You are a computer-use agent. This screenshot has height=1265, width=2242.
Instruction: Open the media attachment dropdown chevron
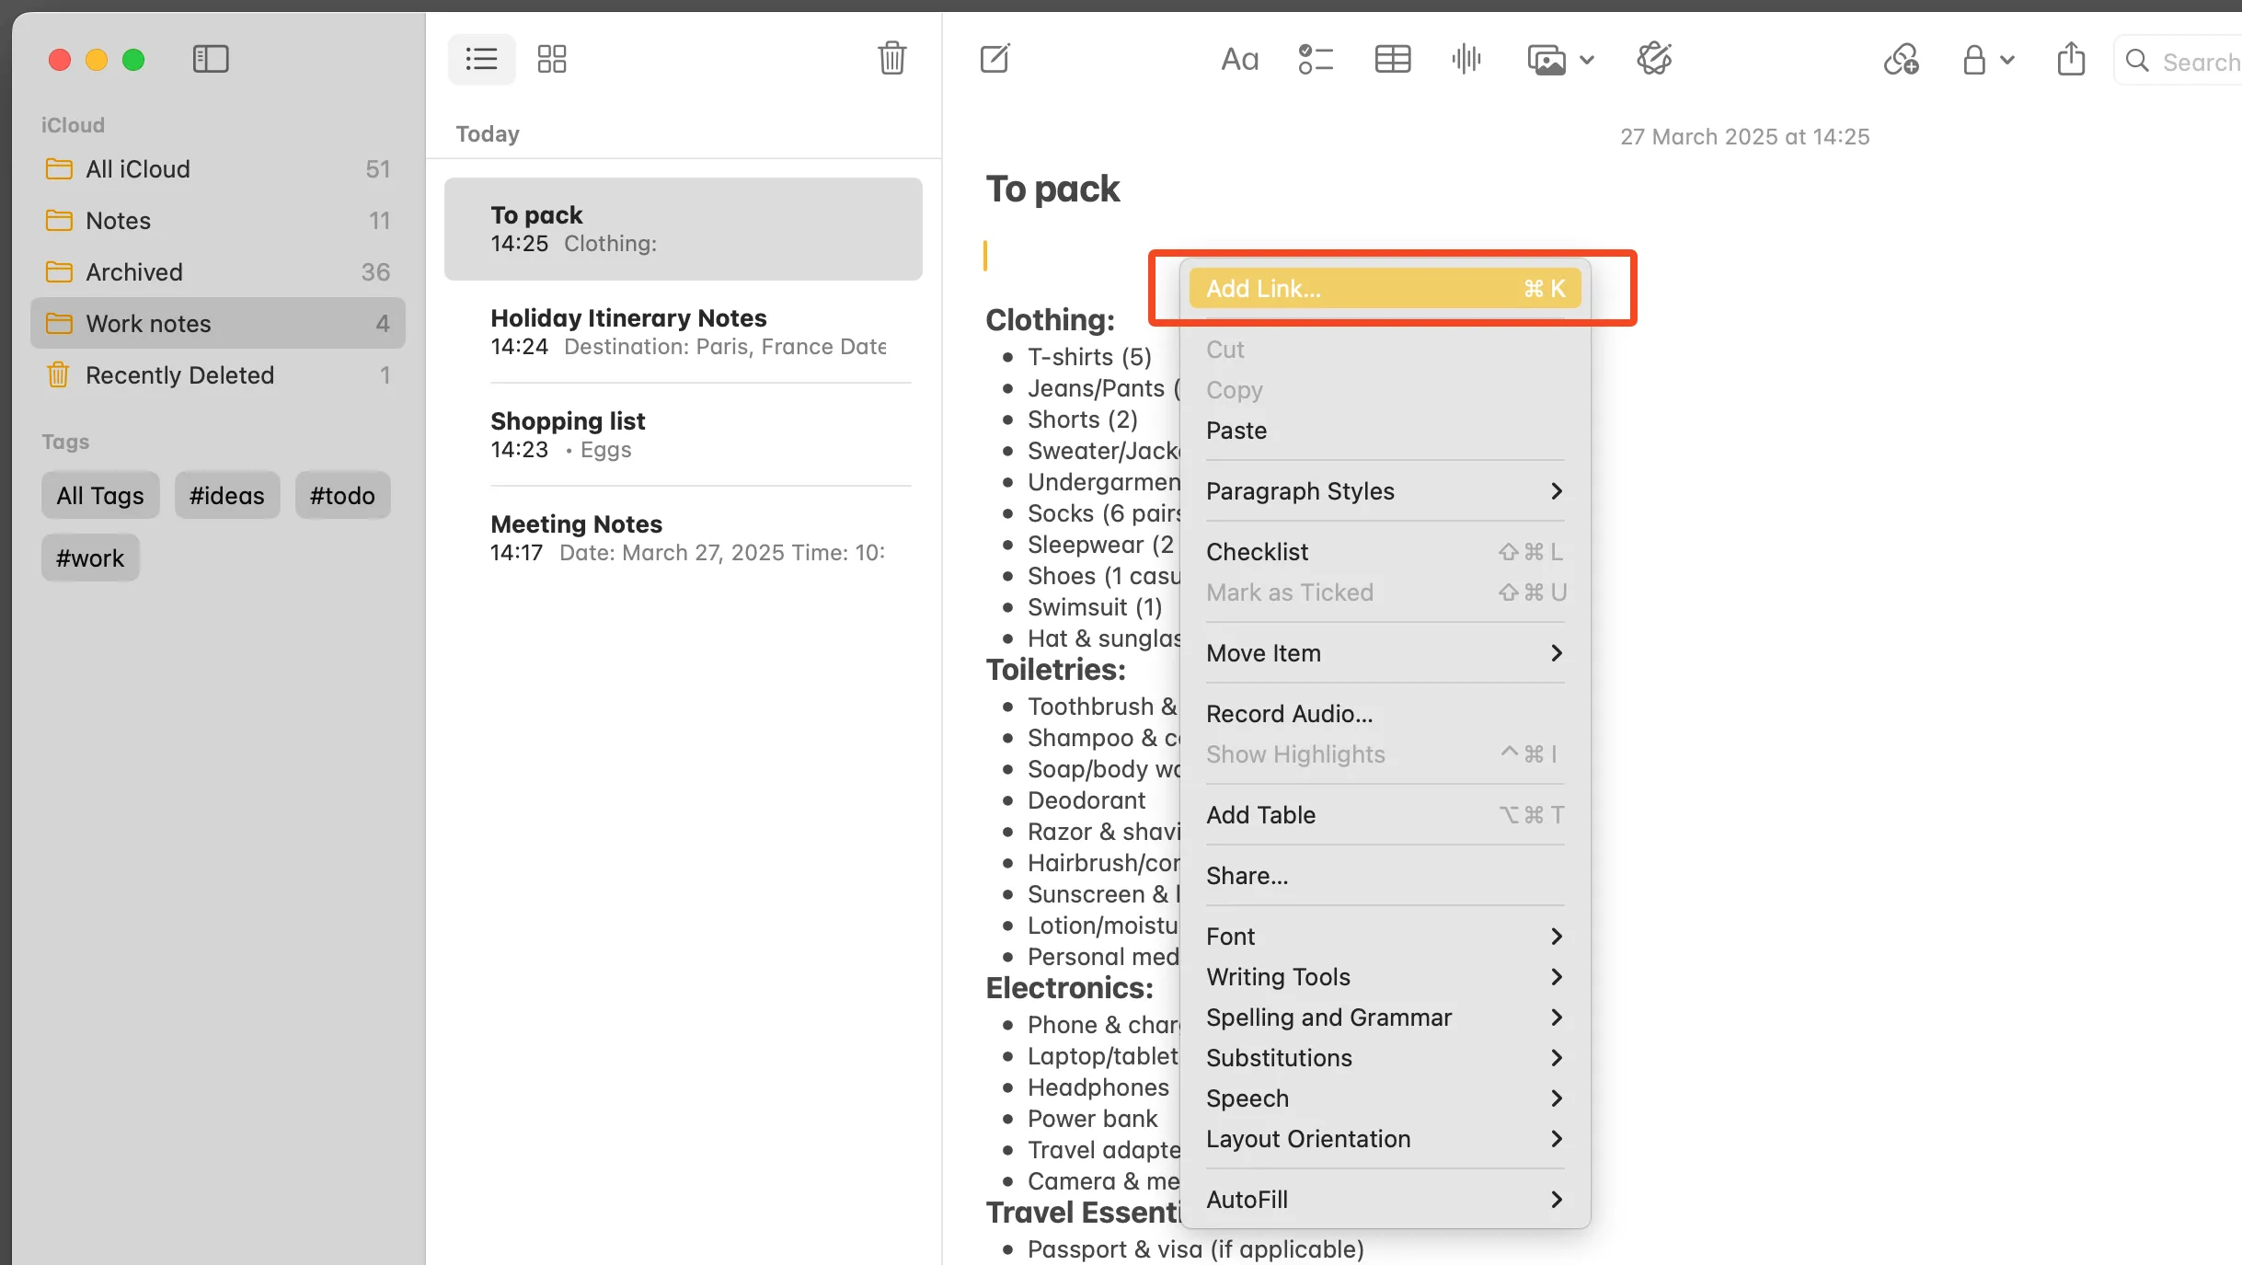[x=1587, y=59]
